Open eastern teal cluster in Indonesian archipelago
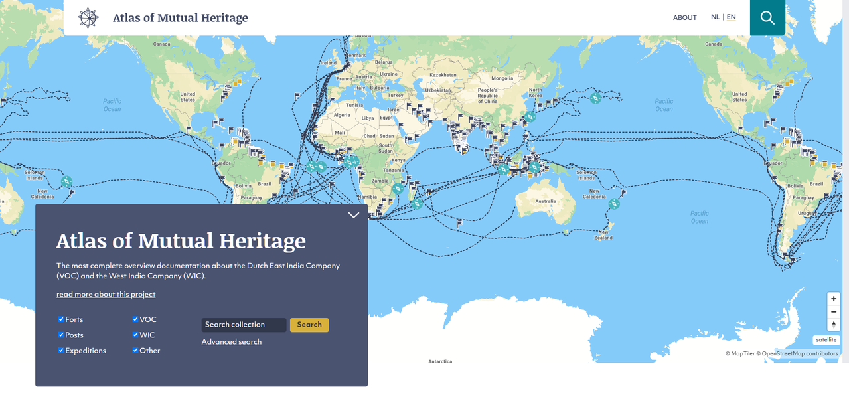Viewport: 849px width, 403px height. click(x=534, y=167)
